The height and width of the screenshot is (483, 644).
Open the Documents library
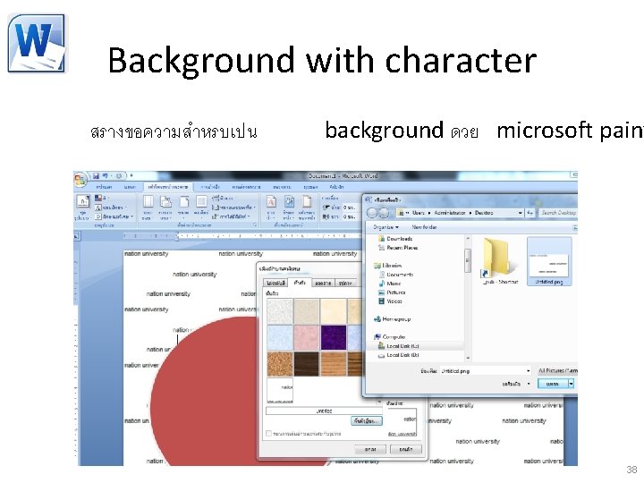coord(396,275)
